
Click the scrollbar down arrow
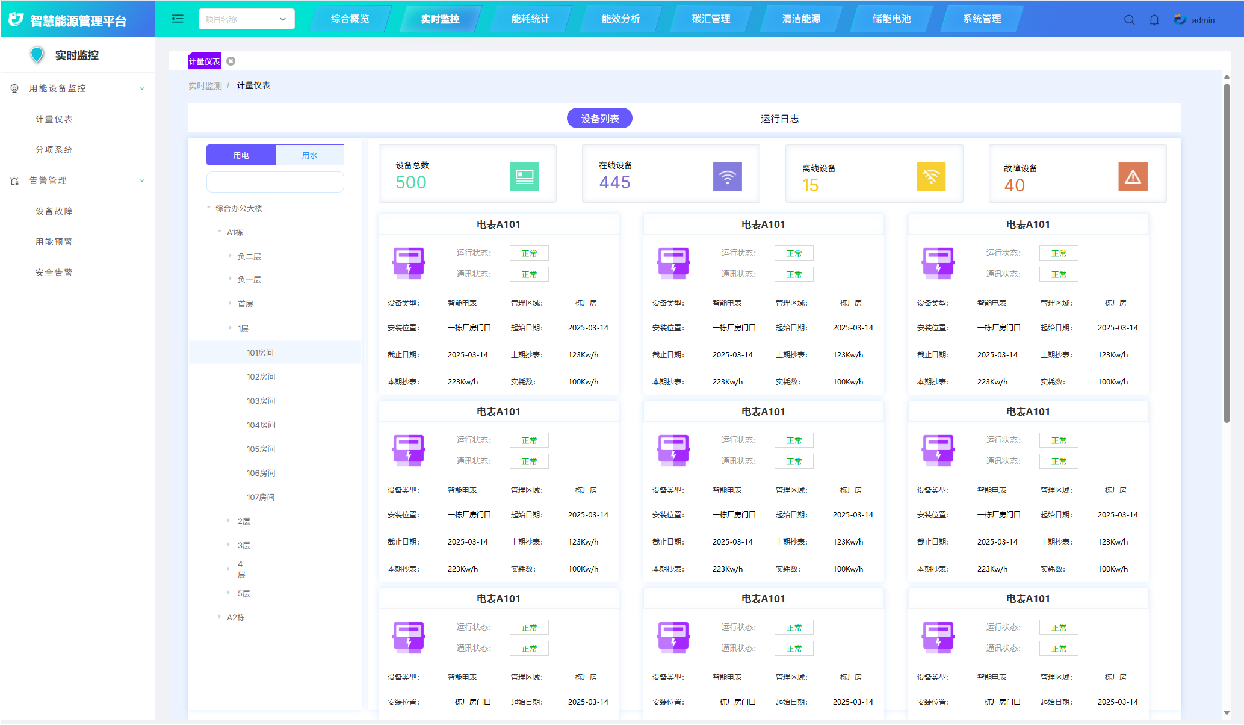1227,713
